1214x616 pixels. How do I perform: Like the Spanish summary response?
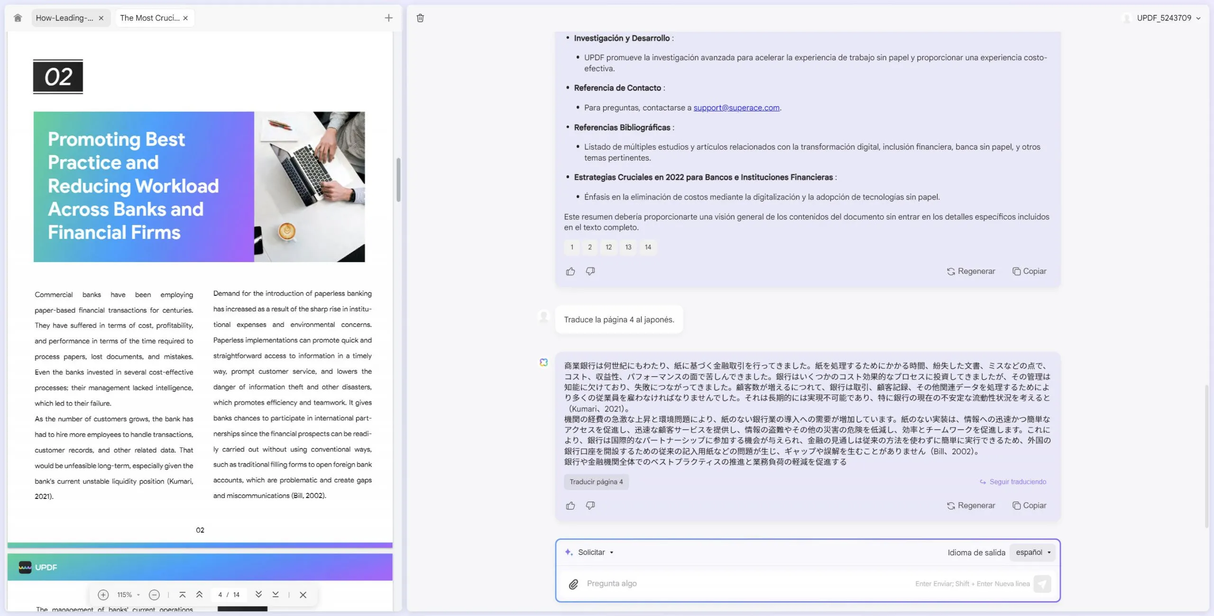coord(570,272)
